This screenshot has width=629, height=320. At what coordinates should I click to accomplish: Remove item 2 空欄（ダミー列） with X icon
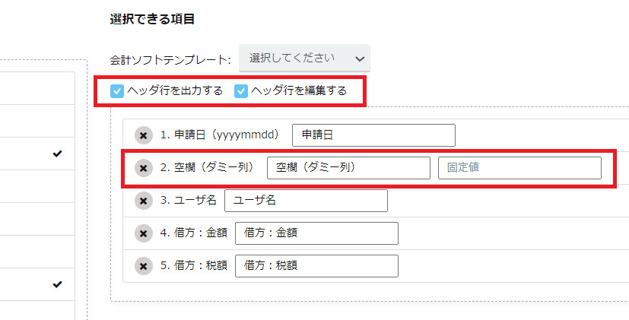tap(144, 169)
